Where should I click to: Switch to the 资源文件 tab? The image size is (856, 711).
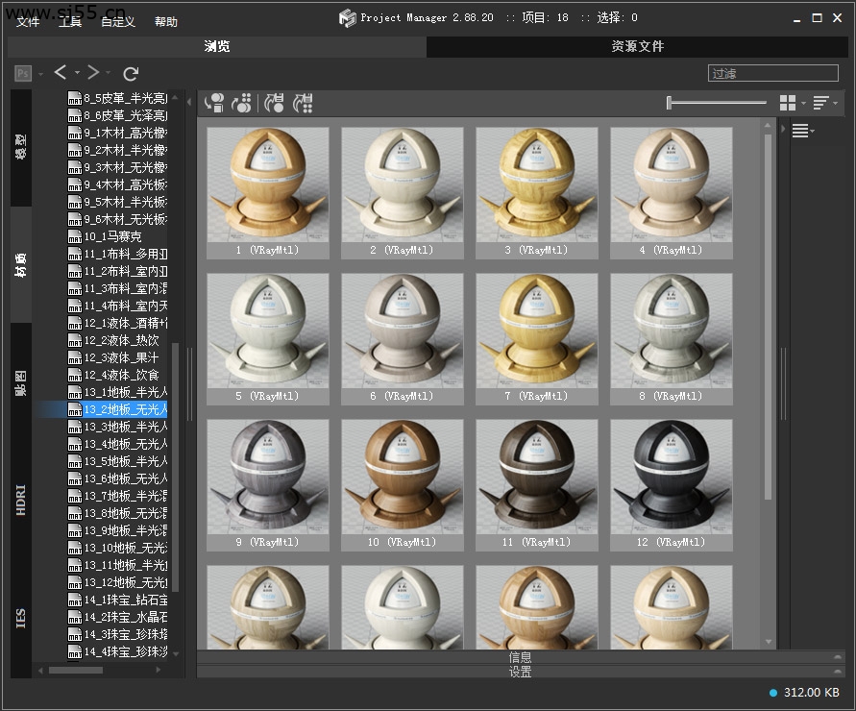click(x=637, y=46)
